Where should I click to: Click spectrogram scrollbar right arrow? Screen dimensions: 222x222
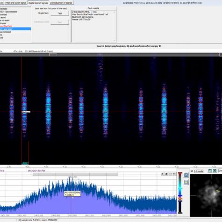point(221,55)
